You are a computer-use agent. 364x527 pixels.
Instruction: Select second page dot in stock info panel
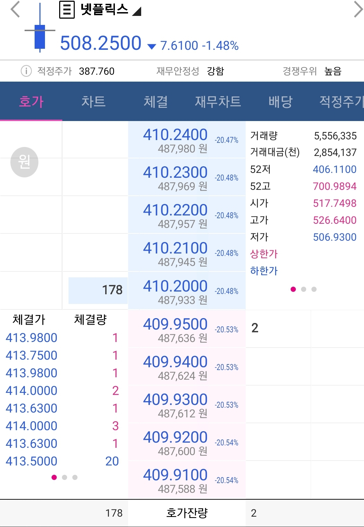click(x=303, y=289)
